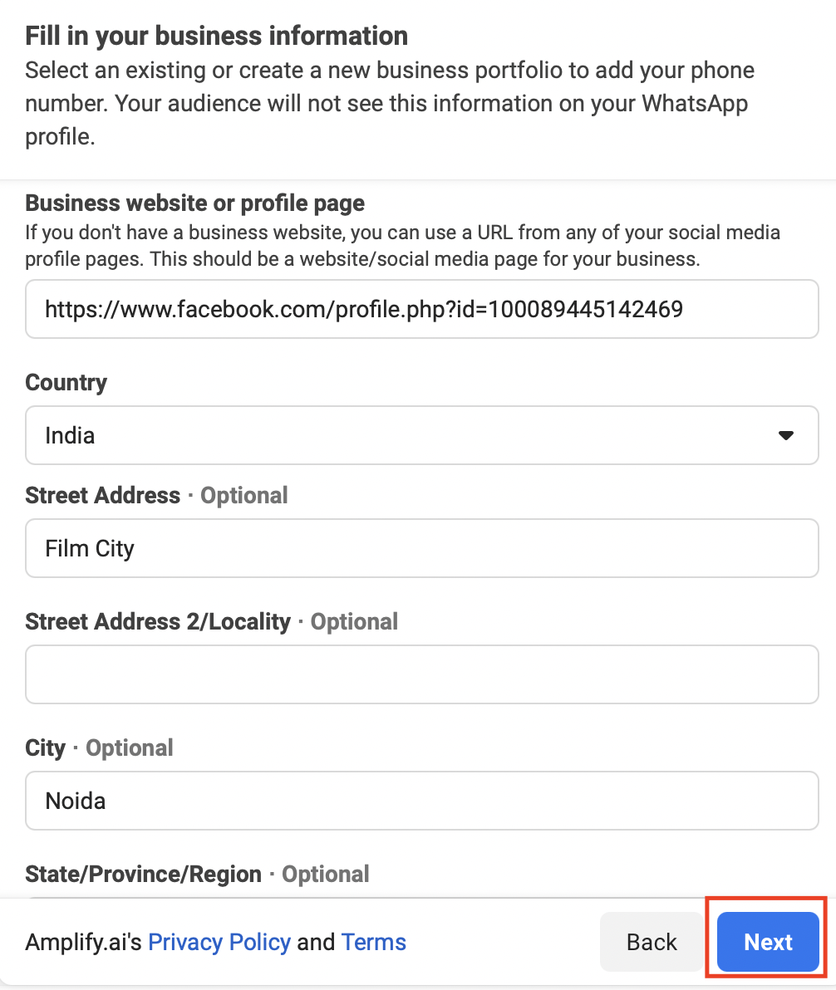Image resolution: width=836 pixels, height=990 pixels.
Task: Focus the City field containing Noida
Action: pyautogui.click(x=422, y=801)
